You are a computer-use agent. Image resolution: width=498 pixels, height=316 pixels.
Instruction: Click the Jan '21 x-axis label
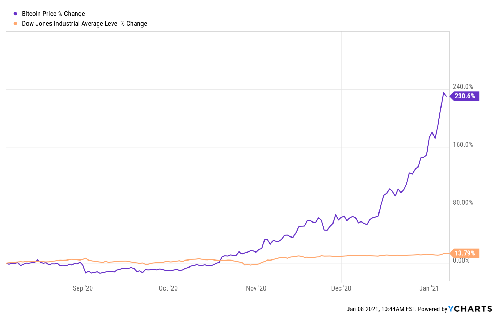[x=429, y=288]
